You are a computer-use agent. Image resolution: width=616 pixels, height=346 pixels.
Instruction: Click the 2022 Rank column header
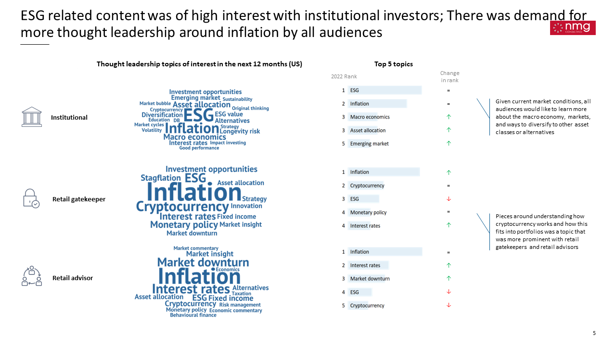[x=344, y=77]
